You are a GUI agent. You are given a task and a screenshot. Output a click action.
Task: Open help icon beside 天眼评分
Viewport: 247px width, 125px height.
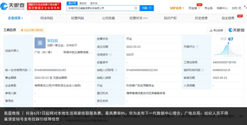point(197,46)
